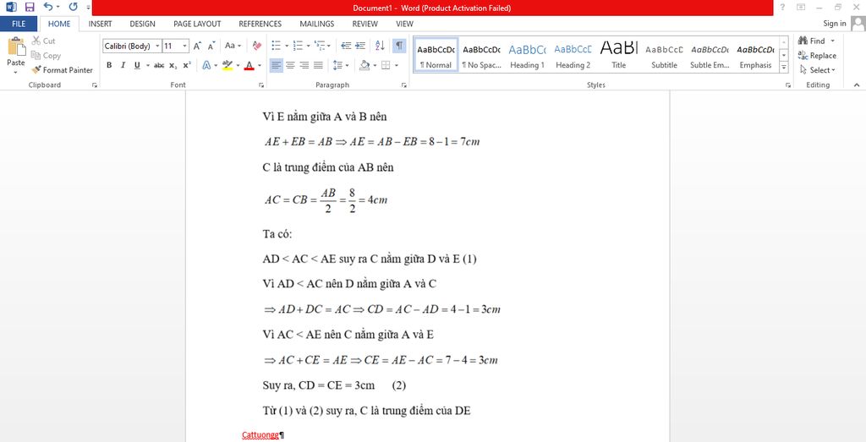The width and height of the screenshot is (866, 442).
Task: Switch to the INSERT tab
Action: 100,24
